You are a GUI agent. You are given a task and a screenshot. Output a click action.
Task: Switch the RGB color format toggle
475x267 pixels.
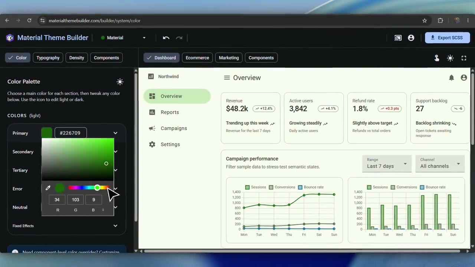tap(103, 210)
